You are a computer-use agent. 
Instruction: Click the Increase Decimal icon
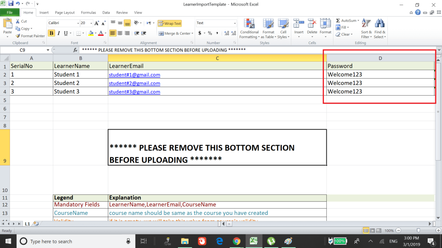pos(227,33)
